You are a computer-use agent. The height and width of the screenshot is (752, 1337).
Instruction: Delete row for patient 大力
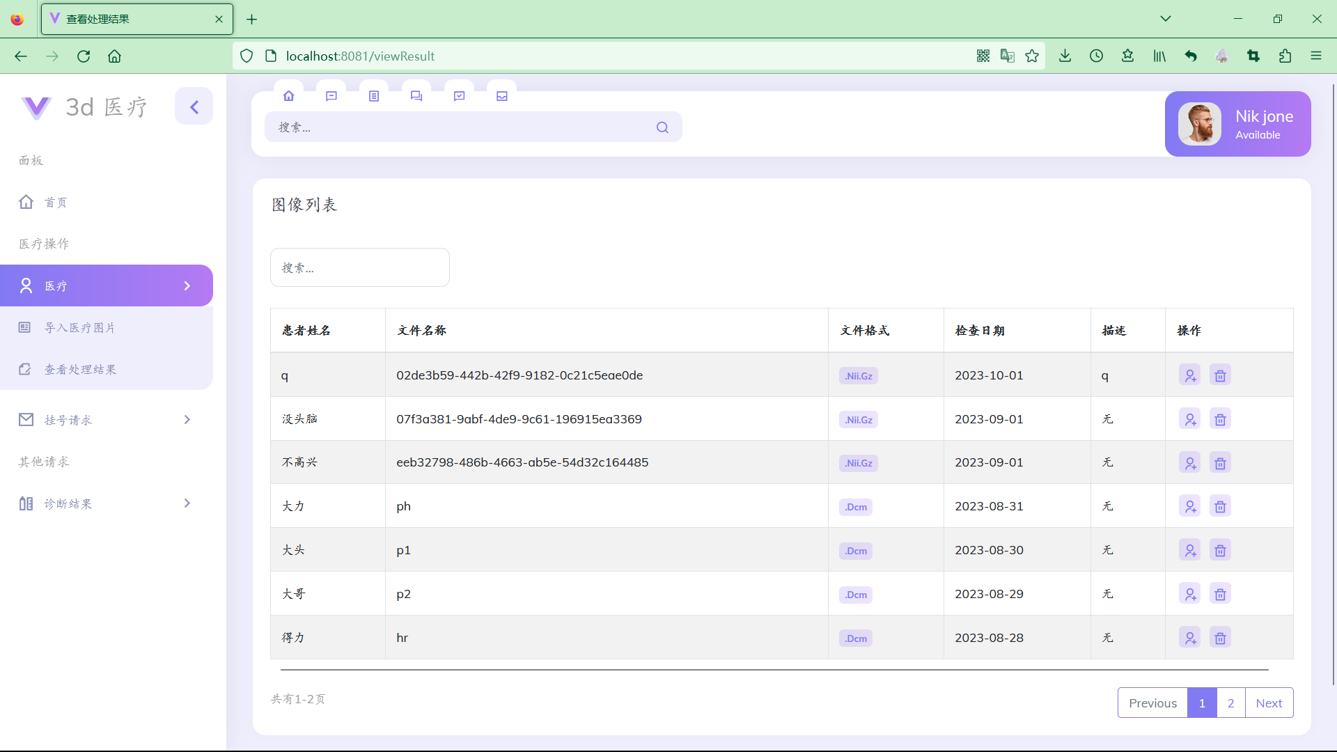pyautogui.click(x=1220, y=506)
